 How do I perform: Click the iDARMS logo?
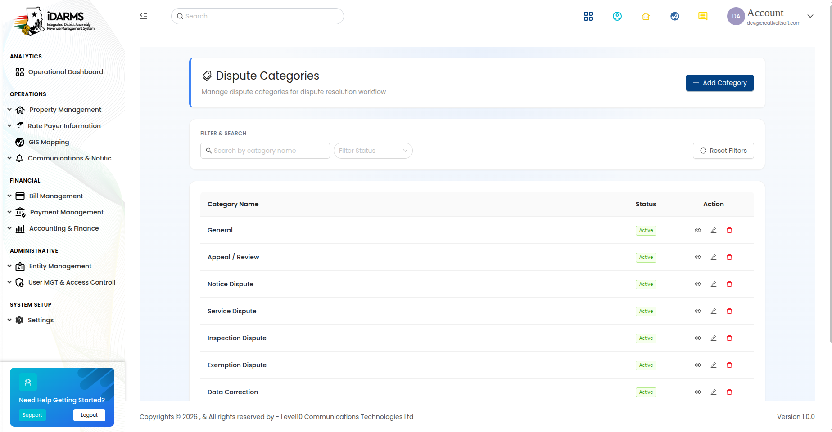point(54,21)
